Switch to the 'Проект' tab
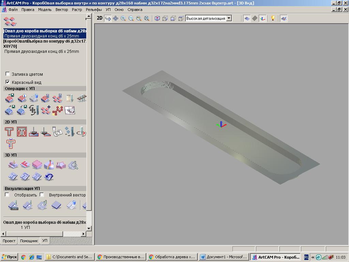Image resolution: width=349 pixels, height=262 pixels. [9, 241]
